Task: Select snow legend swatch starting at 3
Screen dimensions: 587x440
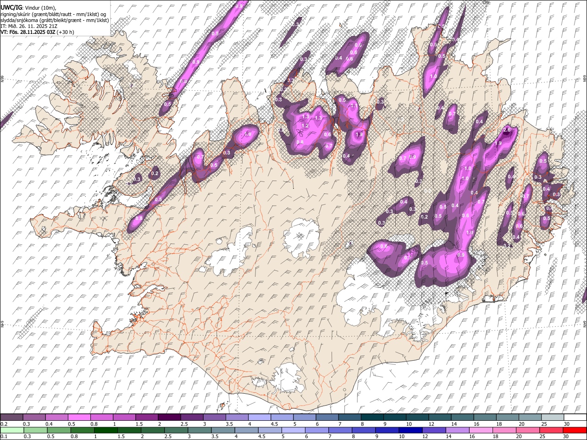Action: (x=214, y=417)
